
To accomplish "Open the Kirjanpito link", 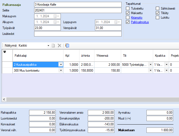I will (137, 18).
